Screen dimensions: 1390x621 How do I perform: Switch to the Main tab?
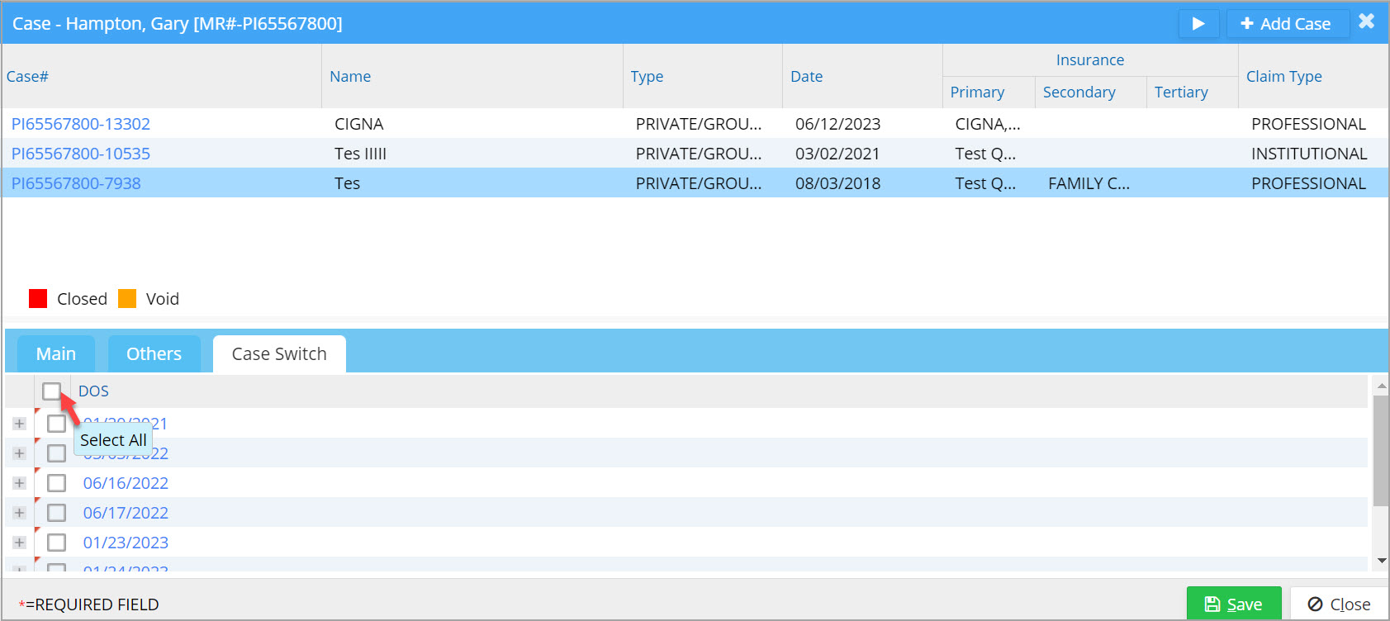pyautogui.click(x=55, y=354)
